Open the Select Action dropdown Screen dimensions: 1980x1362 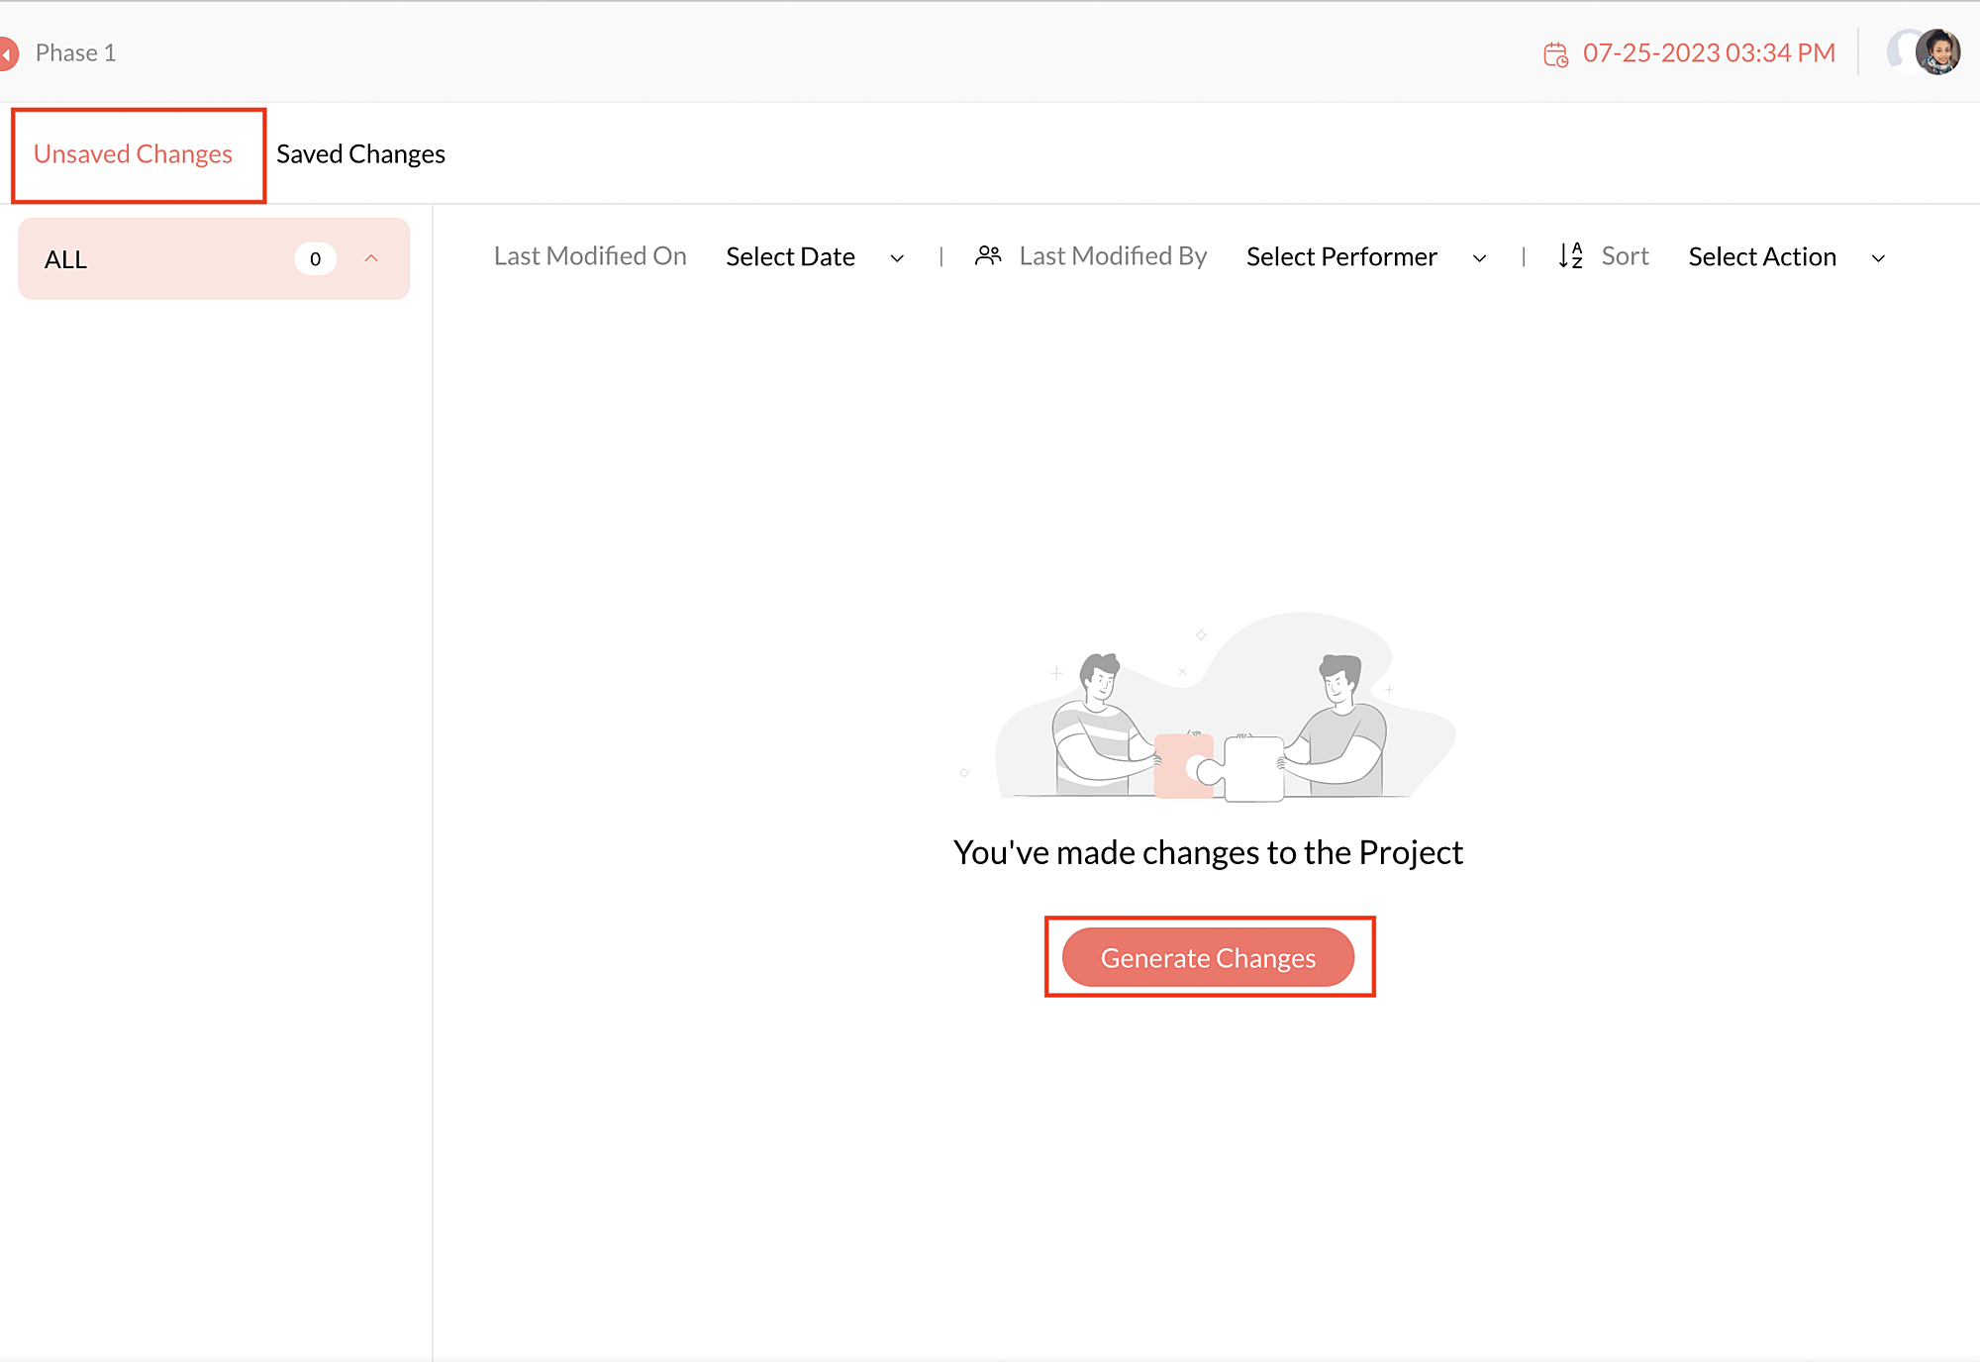(1762, 257)
